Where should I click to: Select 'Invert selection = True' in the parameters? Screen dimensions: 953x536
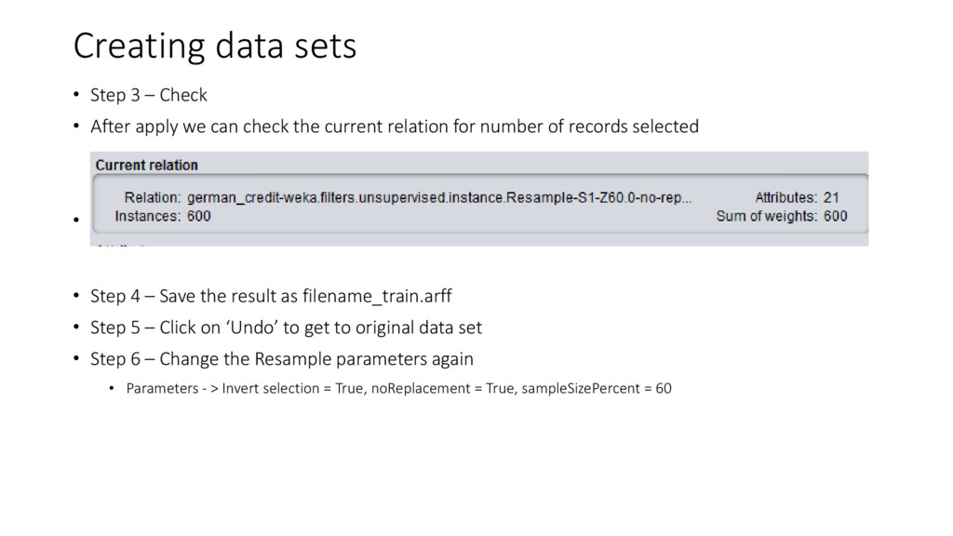(x=292, y=388)
